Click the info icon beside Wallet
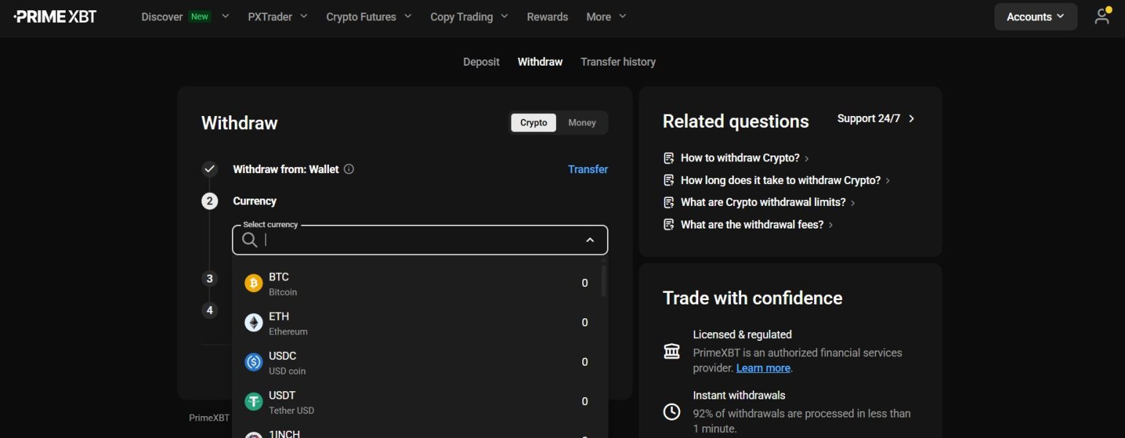This screenshot has height=438, width=1125. (349, 169)
